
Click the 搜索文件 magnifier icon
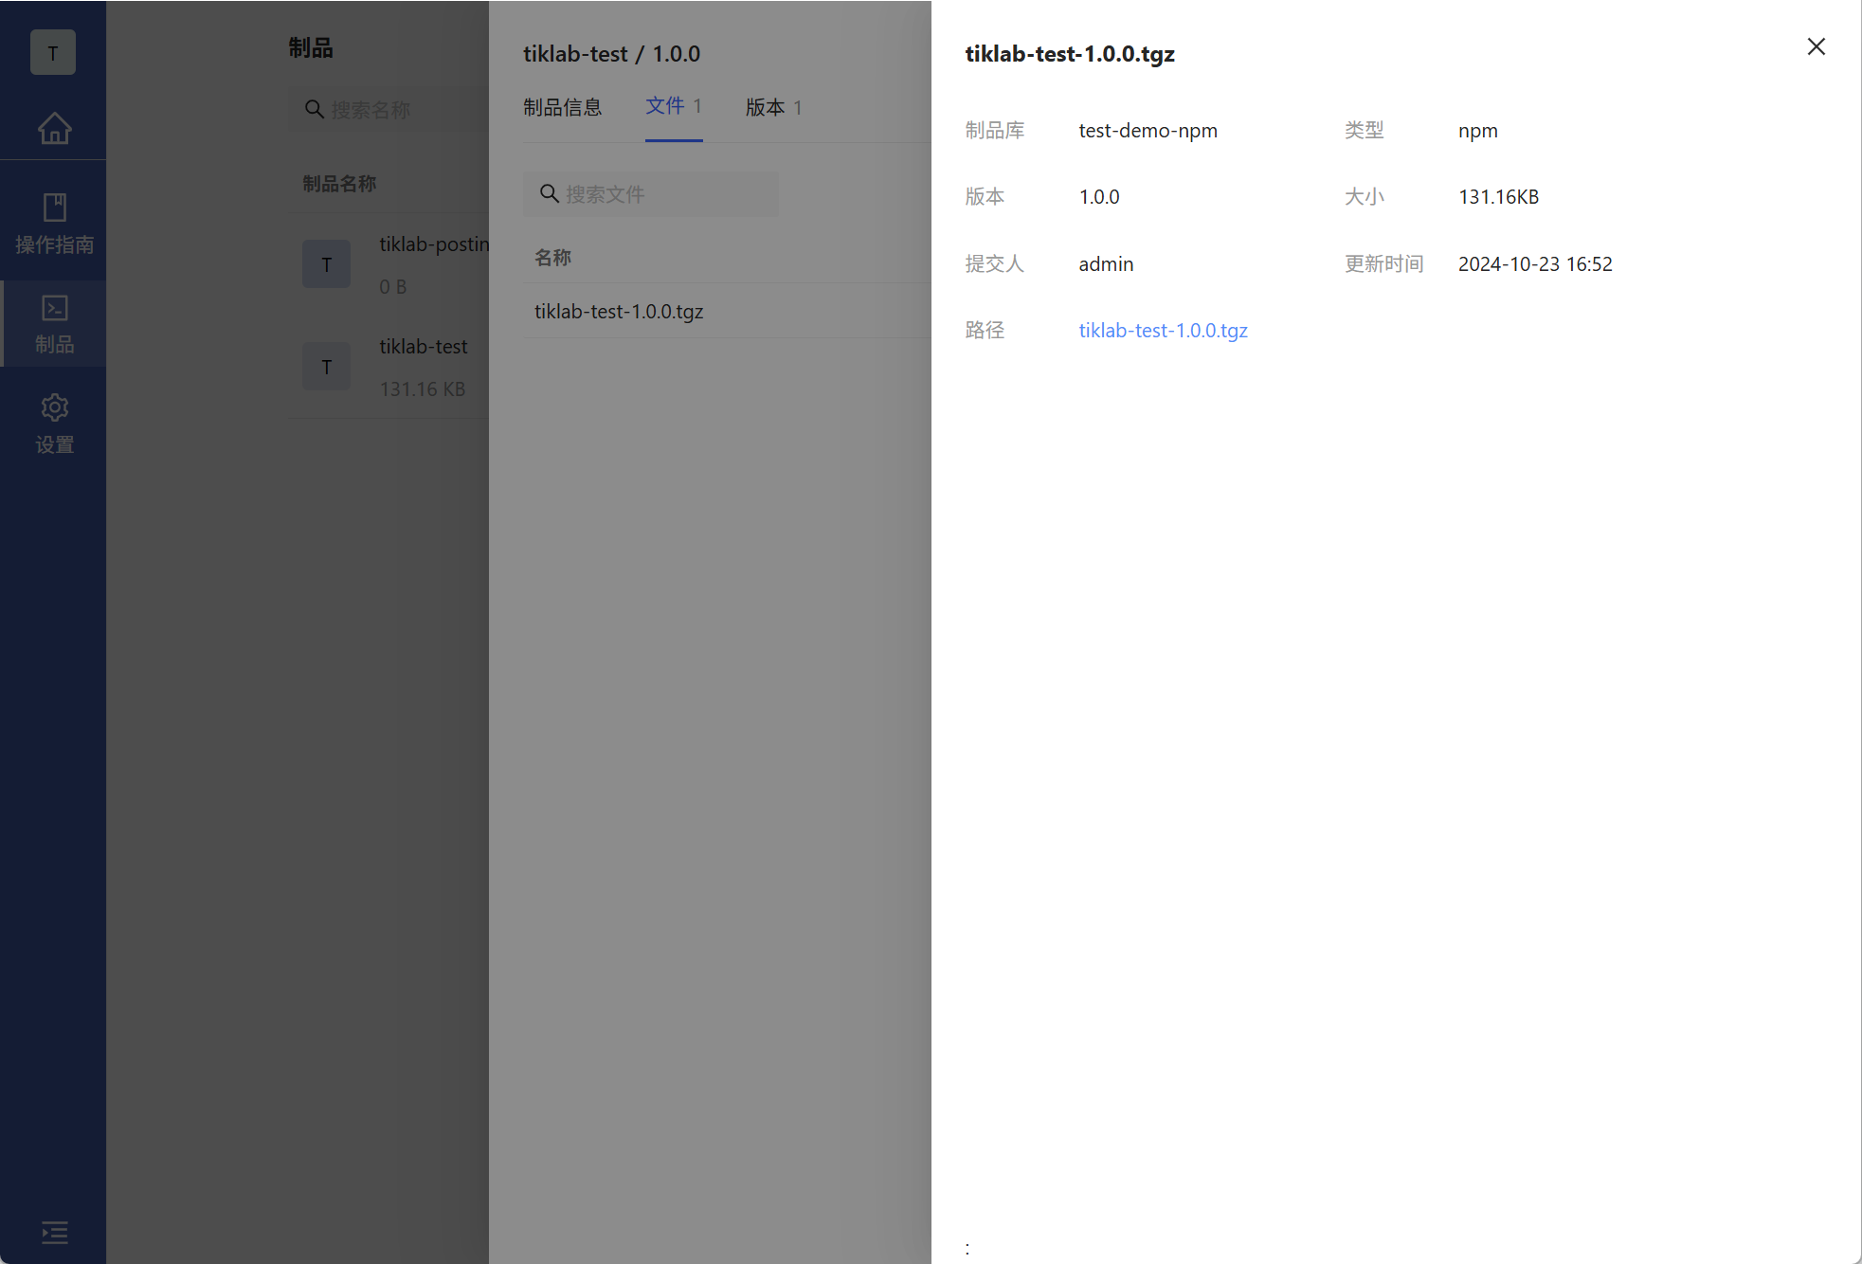coord(549,194)
